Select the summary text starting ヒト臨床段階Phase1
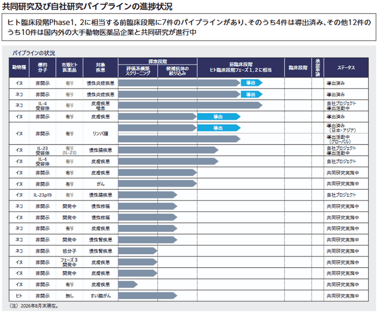The width and height of the screenshot is (379, 315). 189,27
